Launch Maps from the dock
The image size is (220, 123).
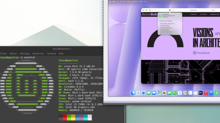click(x=159, y=93)
